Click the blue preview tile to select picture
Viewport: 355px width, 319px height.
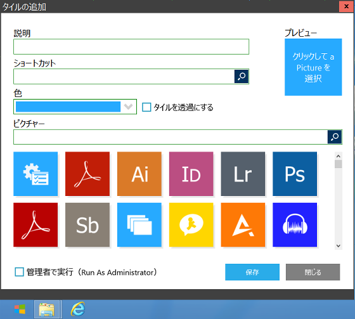(313, 67)
